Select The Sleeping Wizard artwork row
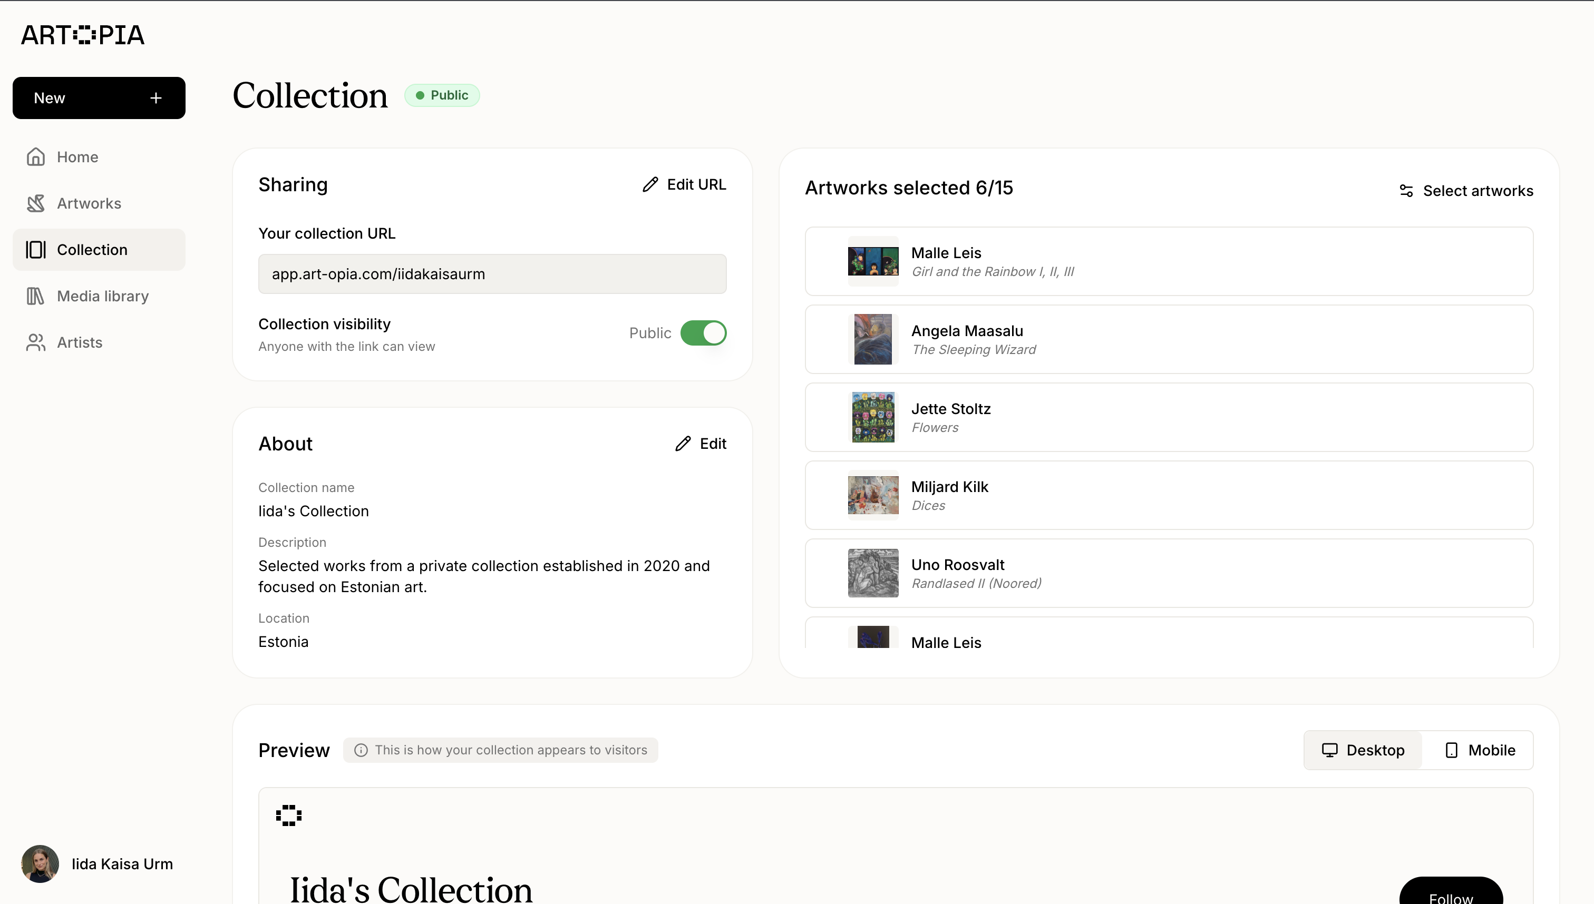This screenshot has width=1594, height=904. point(1169,340)
